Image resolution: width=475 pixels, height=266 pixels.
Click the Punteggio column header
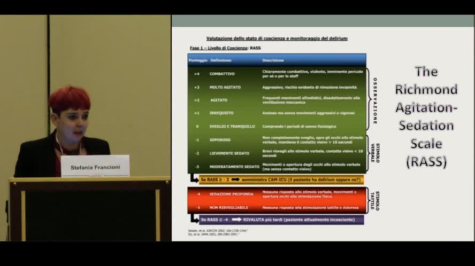point(197,60)
